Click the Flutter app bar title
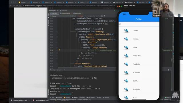The image size is (183, 103). coord(138,19)
